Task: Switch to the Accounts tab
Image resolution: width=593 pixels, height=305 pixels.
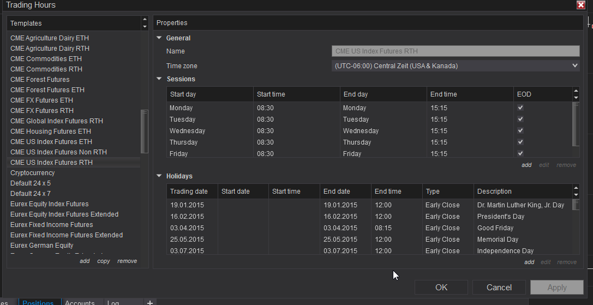Action: tap(80, 303)
